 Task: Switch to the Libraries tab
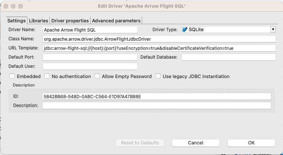38,21
